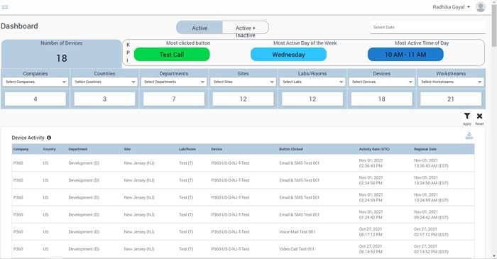Click the Department column header
This screenshot has height=259, width=497.
tap(78, 149)
